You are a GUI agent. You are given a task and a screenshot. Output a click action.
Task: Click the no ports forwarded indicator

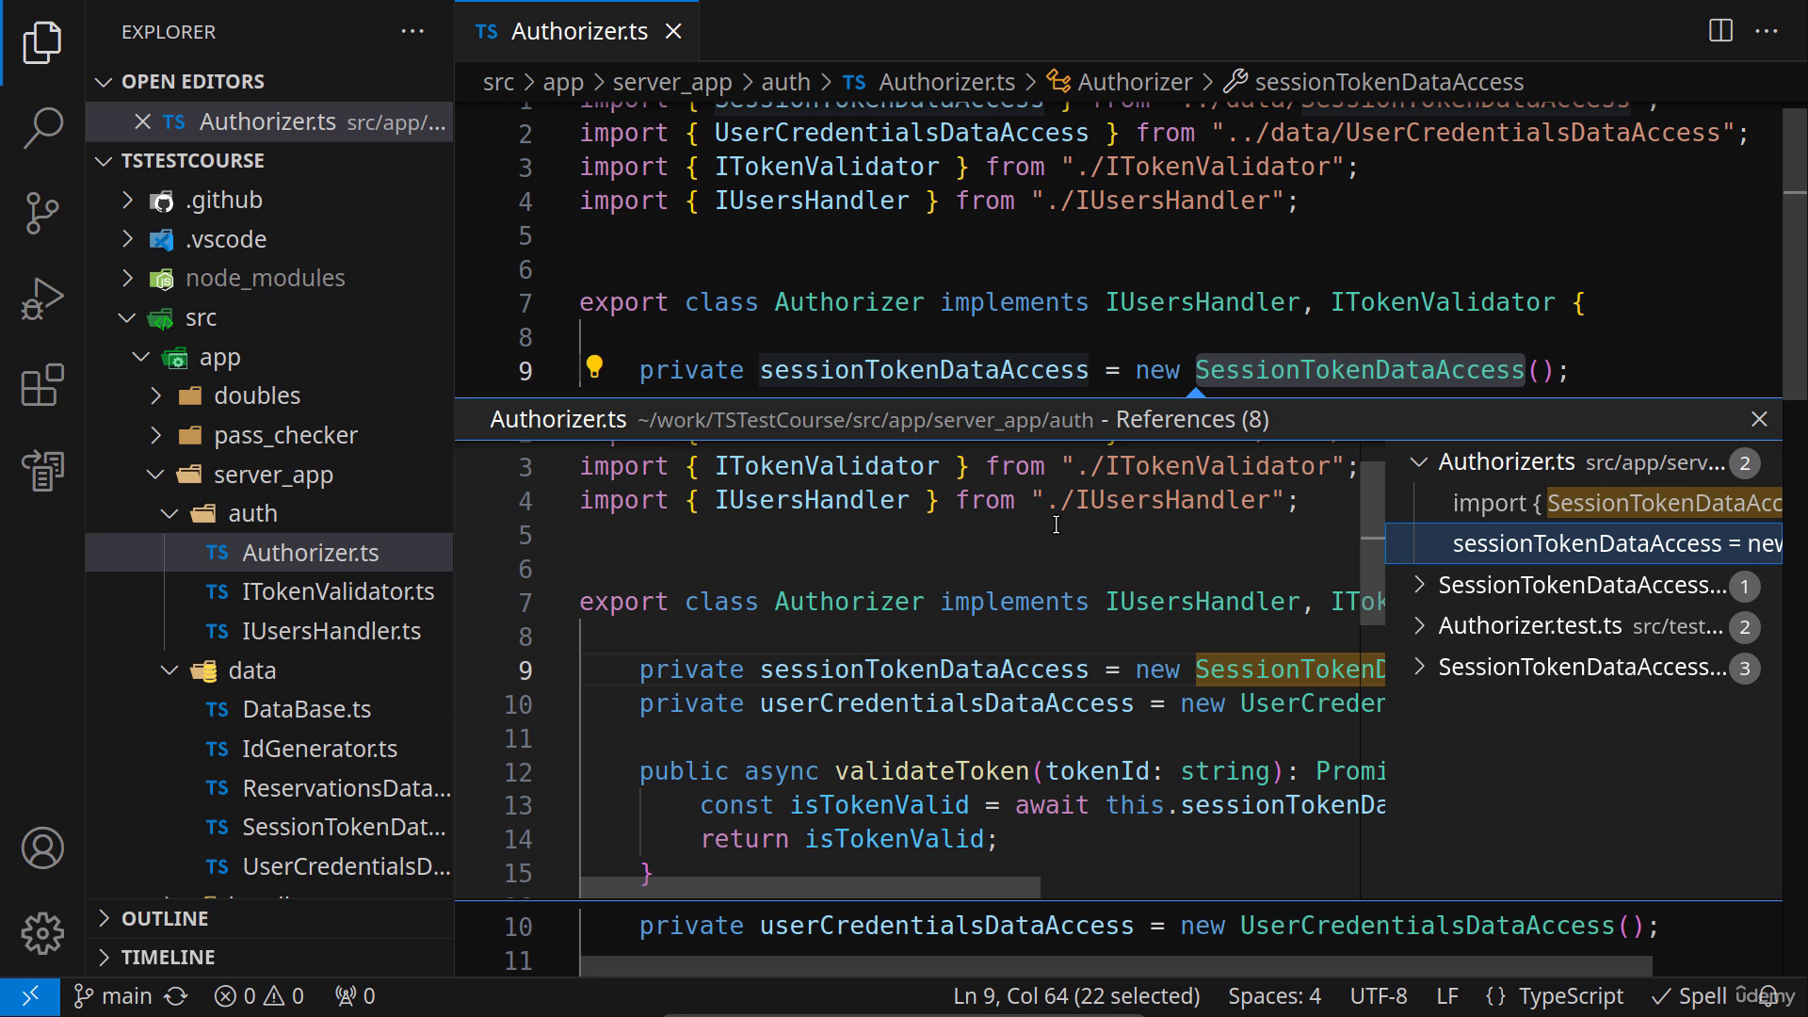click(x=355, y=996)
